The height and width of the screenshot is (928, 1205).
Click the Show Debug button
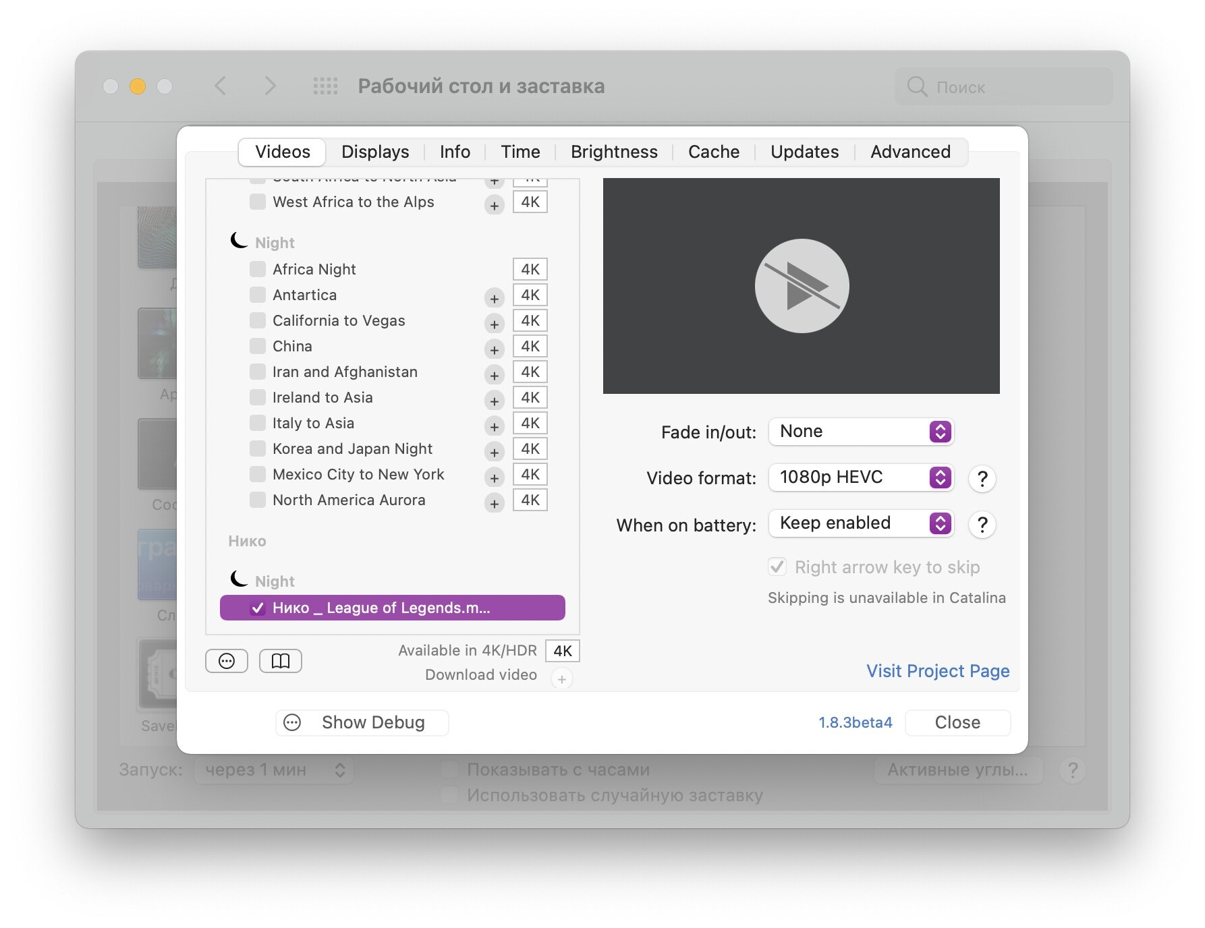(362, 722)
